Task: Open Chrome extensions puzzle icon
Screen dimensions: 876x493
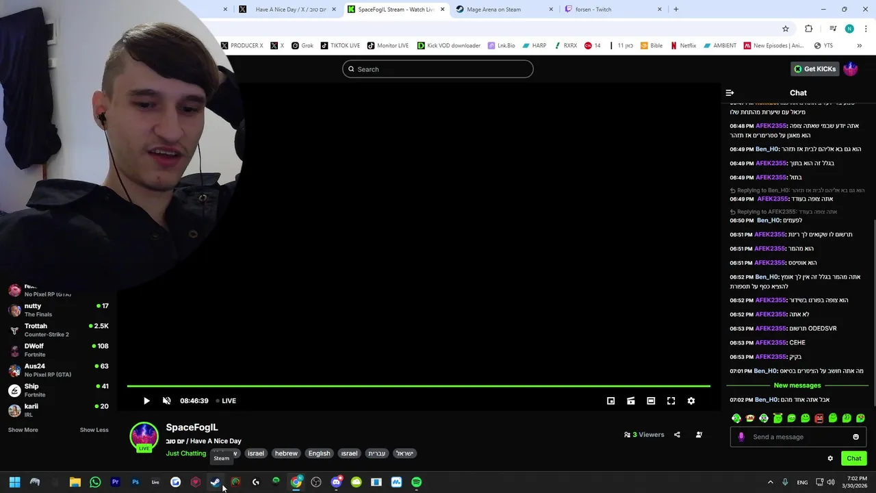Action: (x=809, y=29)
